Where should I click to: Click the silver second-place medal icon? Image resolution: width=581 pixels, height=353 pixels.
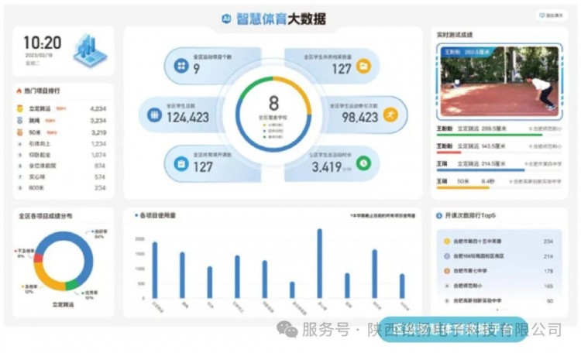(20, 121)
